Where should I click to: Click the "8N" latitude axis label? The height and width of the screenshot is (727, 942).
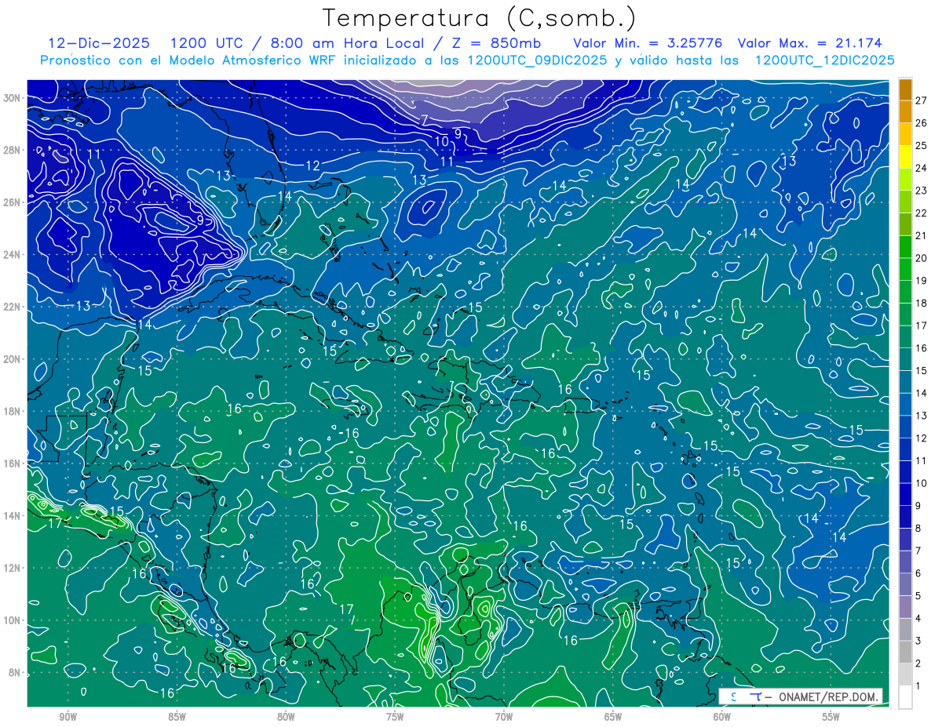tap(15, 672)
